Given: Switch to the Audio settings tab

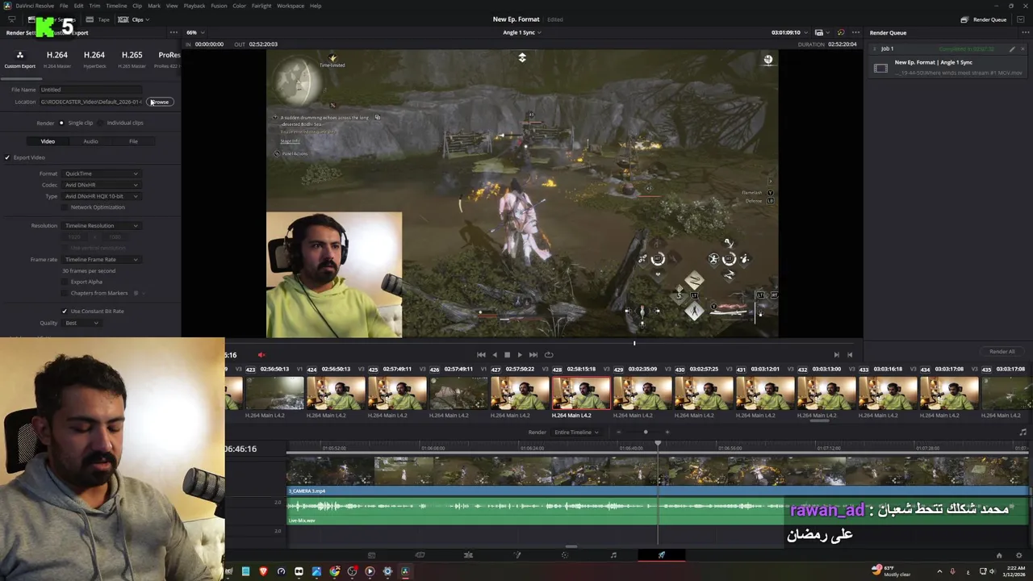Looking at the screenshot, I should point(90,141).
